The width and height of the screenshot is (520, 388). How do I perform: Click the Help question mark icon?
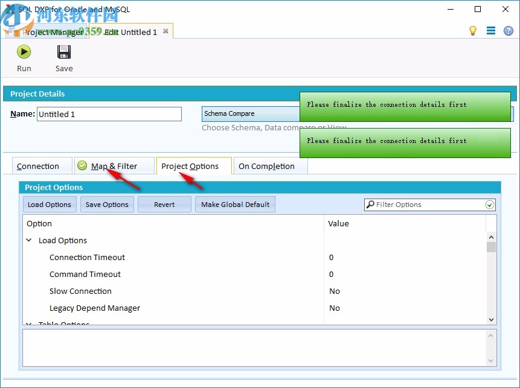[x=508, y=30]
